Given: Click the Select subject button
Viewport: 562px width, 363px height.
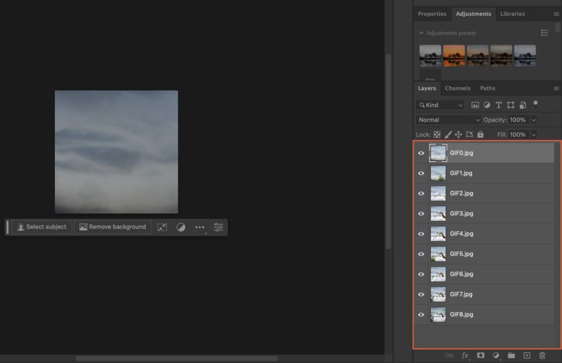Looking at the screenshot, I should 41,226.
